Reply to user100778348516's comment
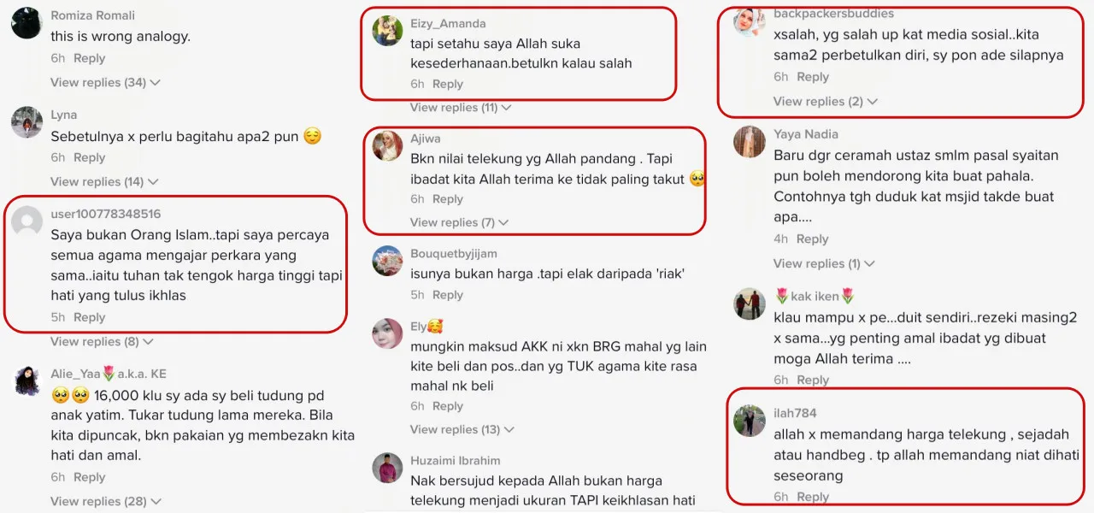Screen dimensions: 1094x513 [x=89, y=317]
